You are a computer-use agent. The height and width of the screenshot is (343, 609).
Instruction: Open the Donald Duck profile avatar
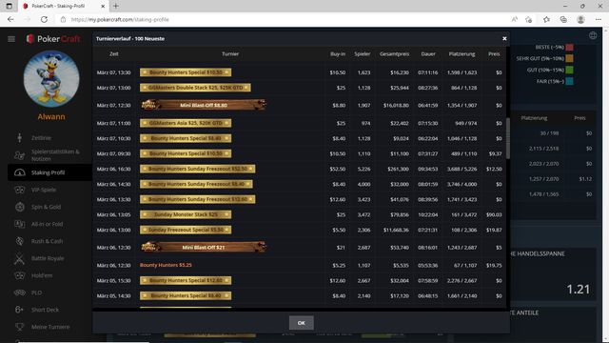point(51,79)
